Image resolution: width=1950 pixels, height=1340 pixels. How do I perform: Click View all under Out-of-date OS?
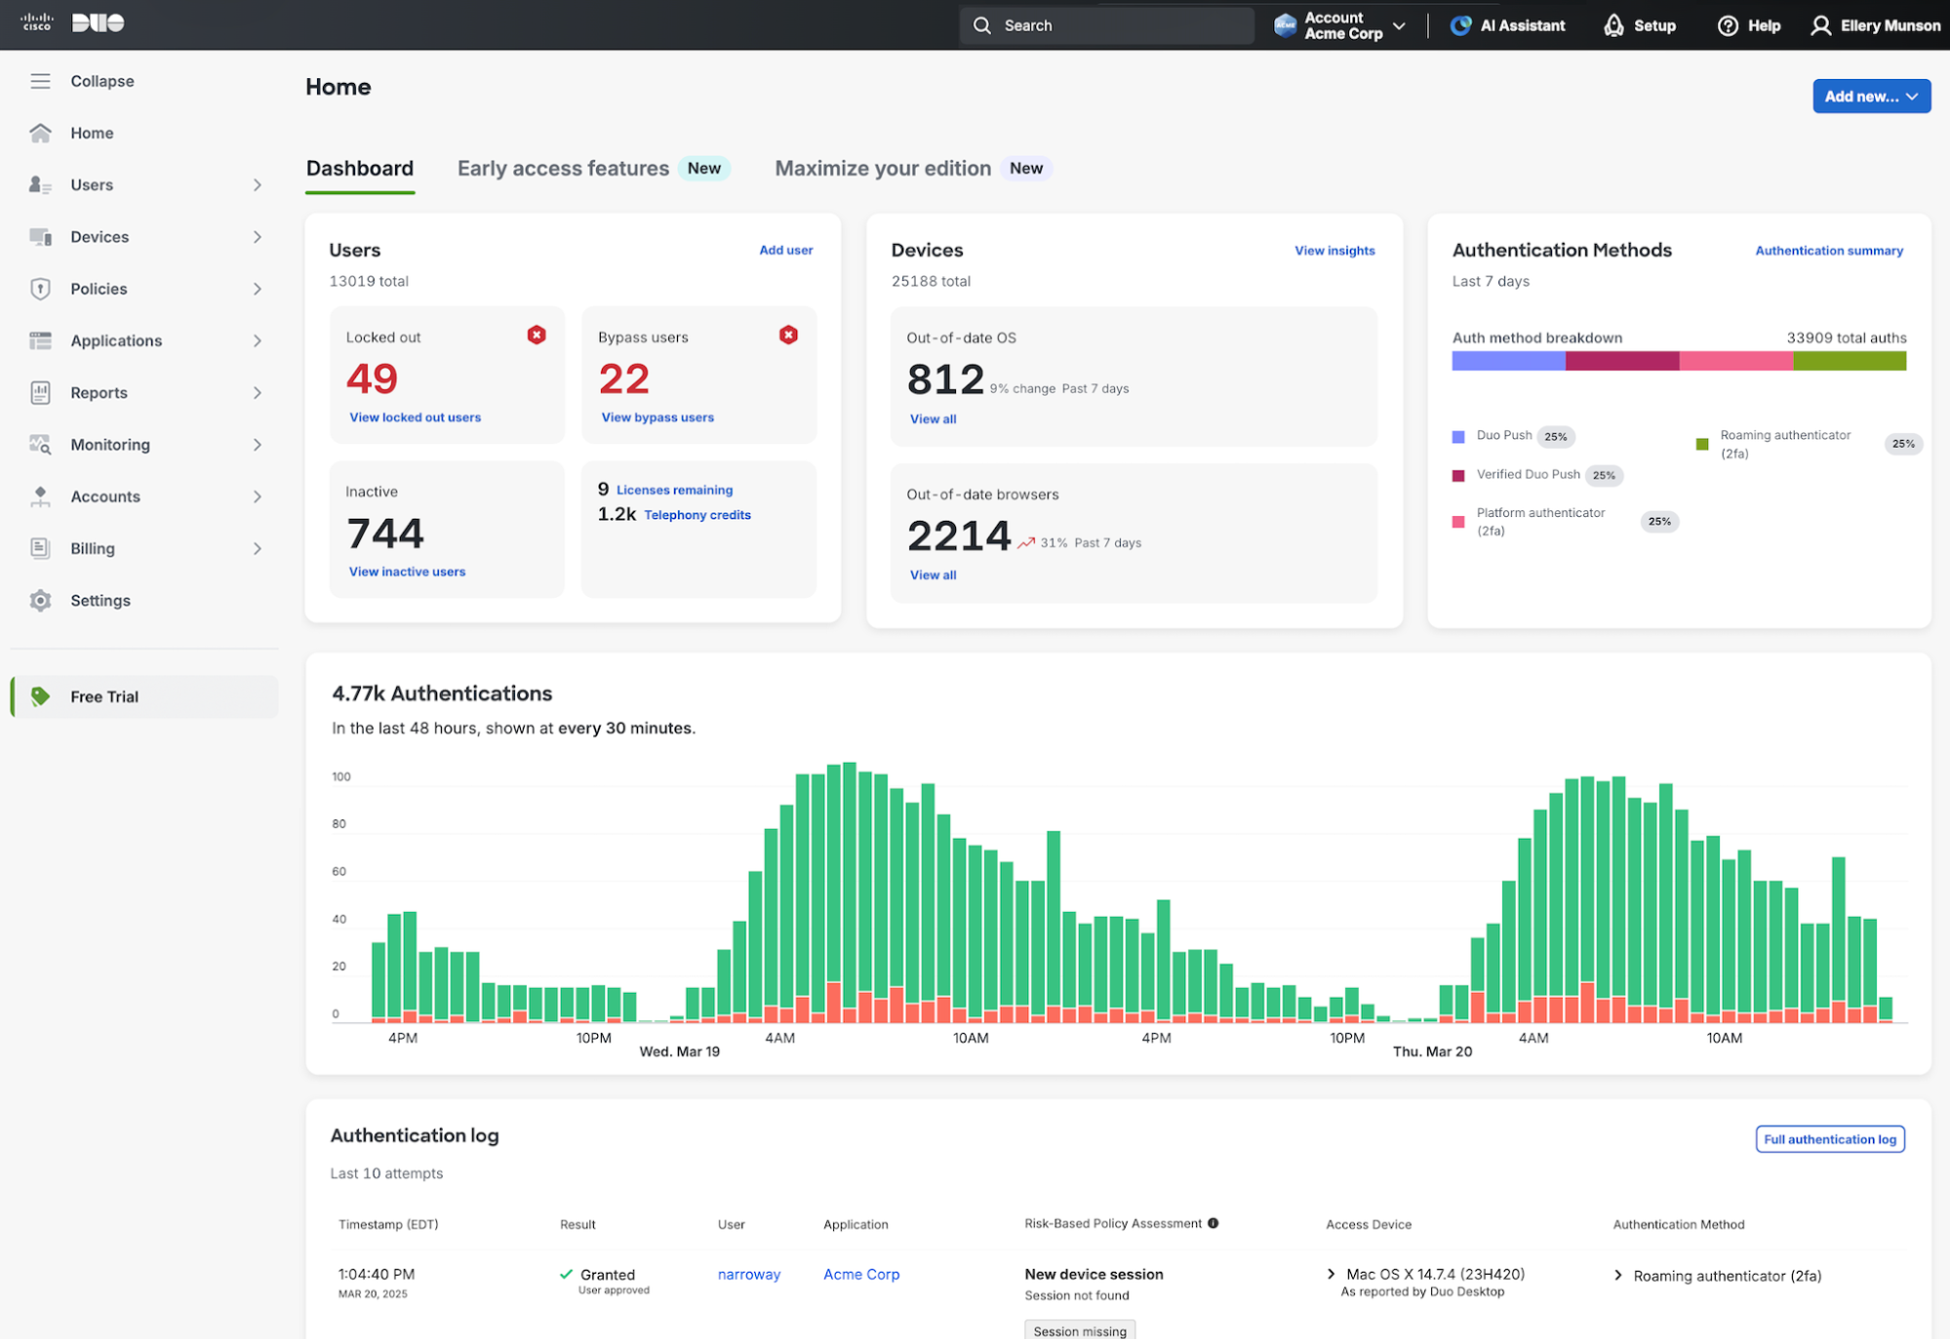click(x=933, y=419)
